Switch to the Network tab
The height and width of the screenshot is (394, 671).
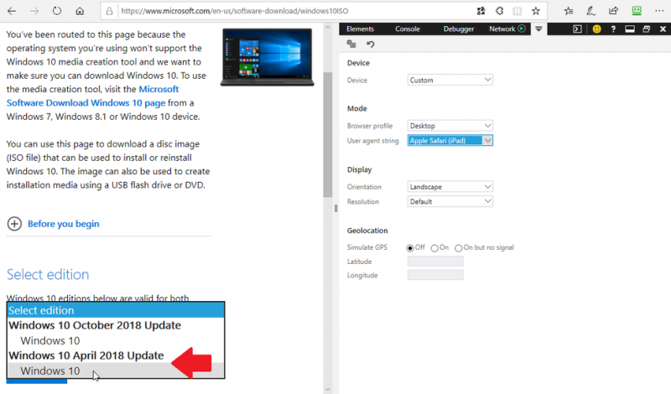502,29
